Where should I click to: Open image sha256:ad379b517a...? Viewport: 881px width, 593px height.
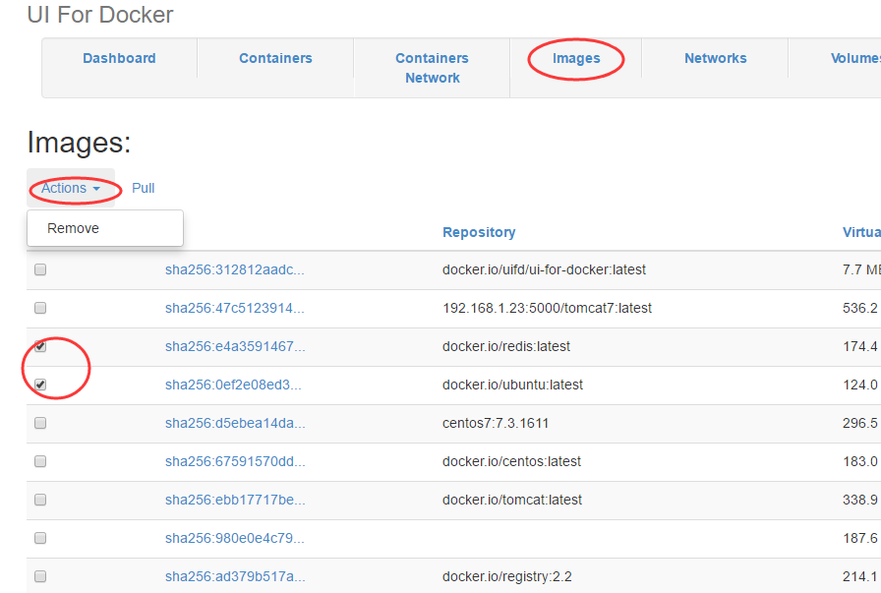coord(235,576)
